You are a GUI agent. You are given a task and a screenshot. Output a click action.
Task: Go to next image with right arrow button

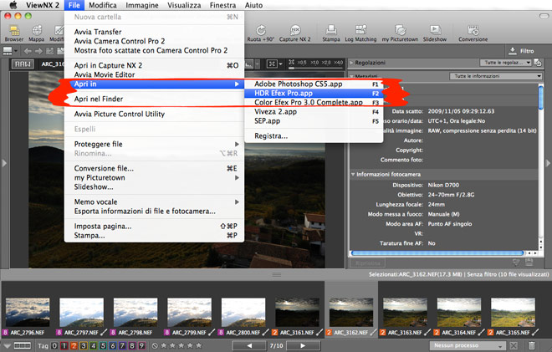click(303, 345)
